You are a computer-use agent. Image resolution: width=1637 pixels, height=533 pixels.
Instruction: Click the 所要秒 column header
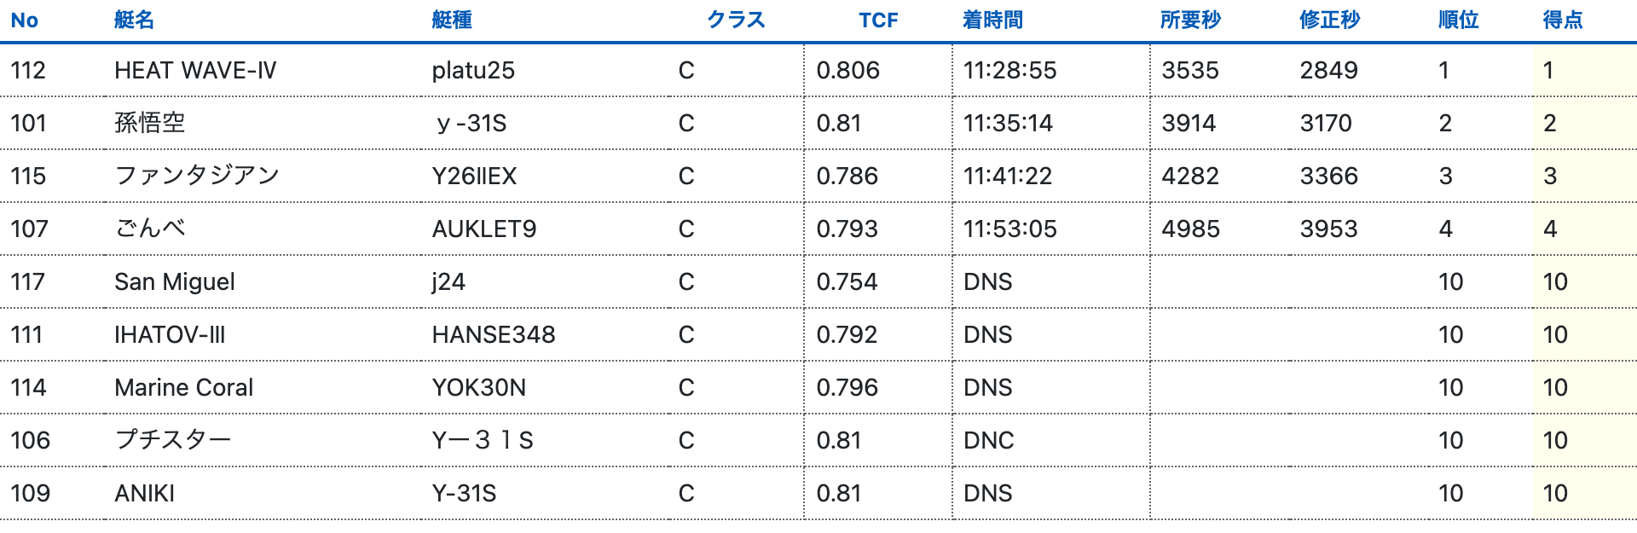pos(1190,20)
